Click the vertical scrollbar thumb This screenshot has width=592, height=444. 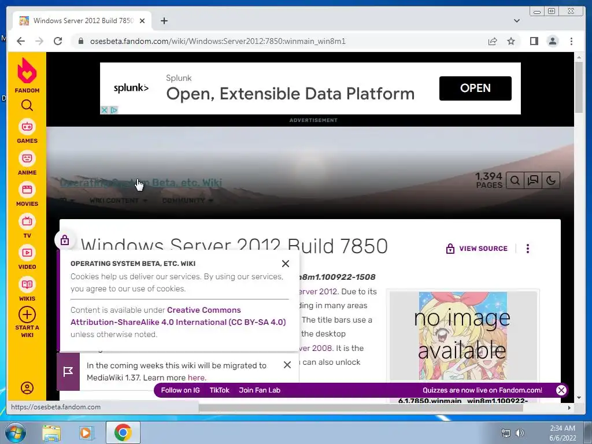[579, 87]
